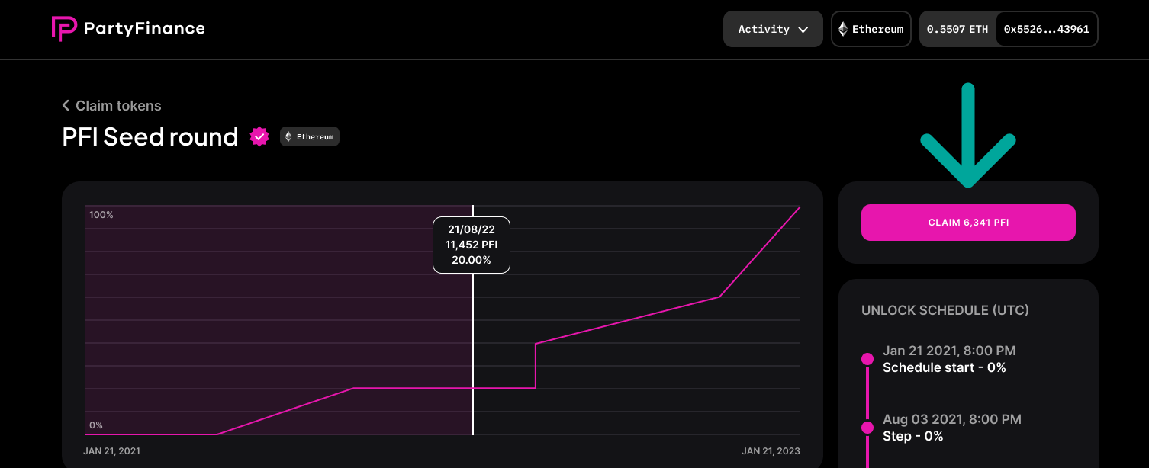The height and width of the screenshot is (468, 1149).
Task: Click the Aug 03 2021 Step timeline dot
Action: tap(867, 428)
